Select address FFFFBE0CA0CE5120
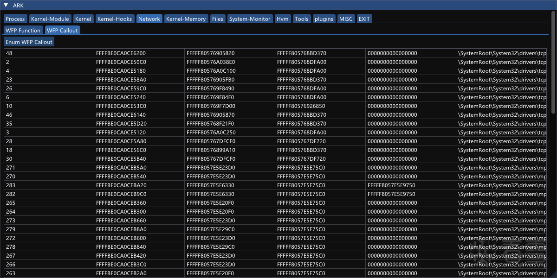557x278 pixels. (x=139, y=133)
